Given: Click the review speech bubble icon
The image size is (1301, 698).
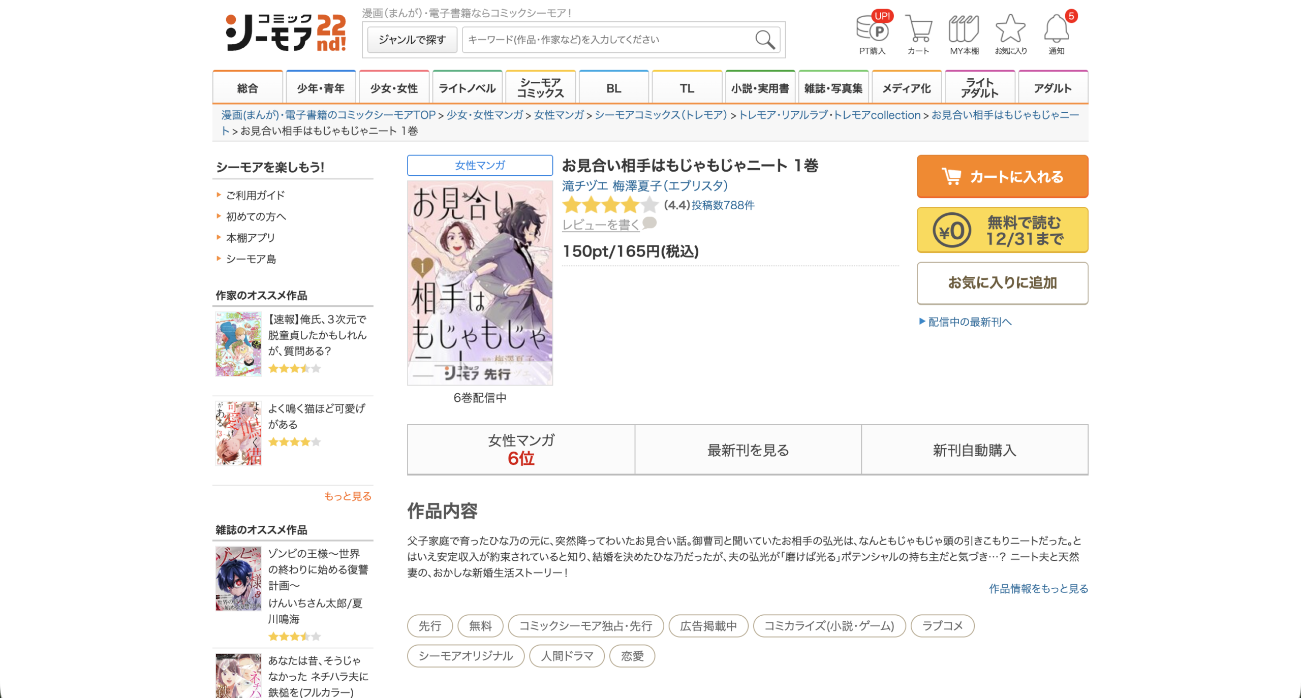Looking at the screenshot, I should [649, 223].
